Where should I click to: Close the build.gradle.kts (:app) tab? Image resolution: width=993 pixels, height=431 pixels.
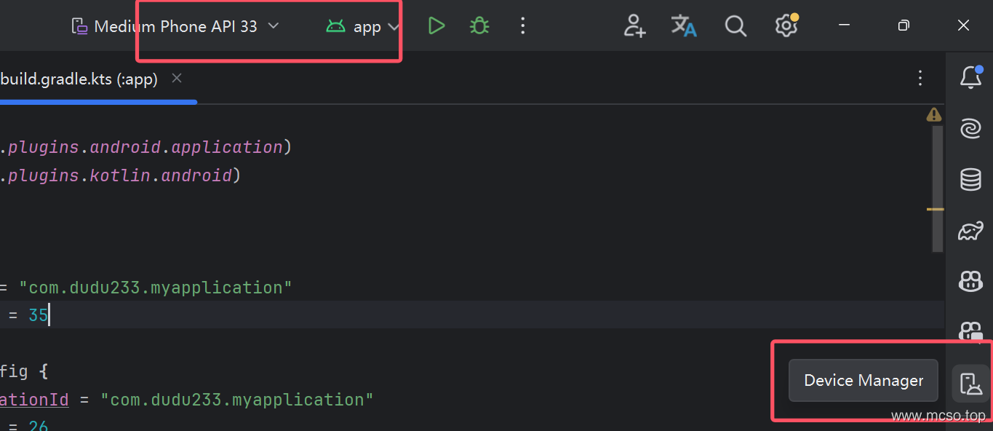[x=177, y=78]
